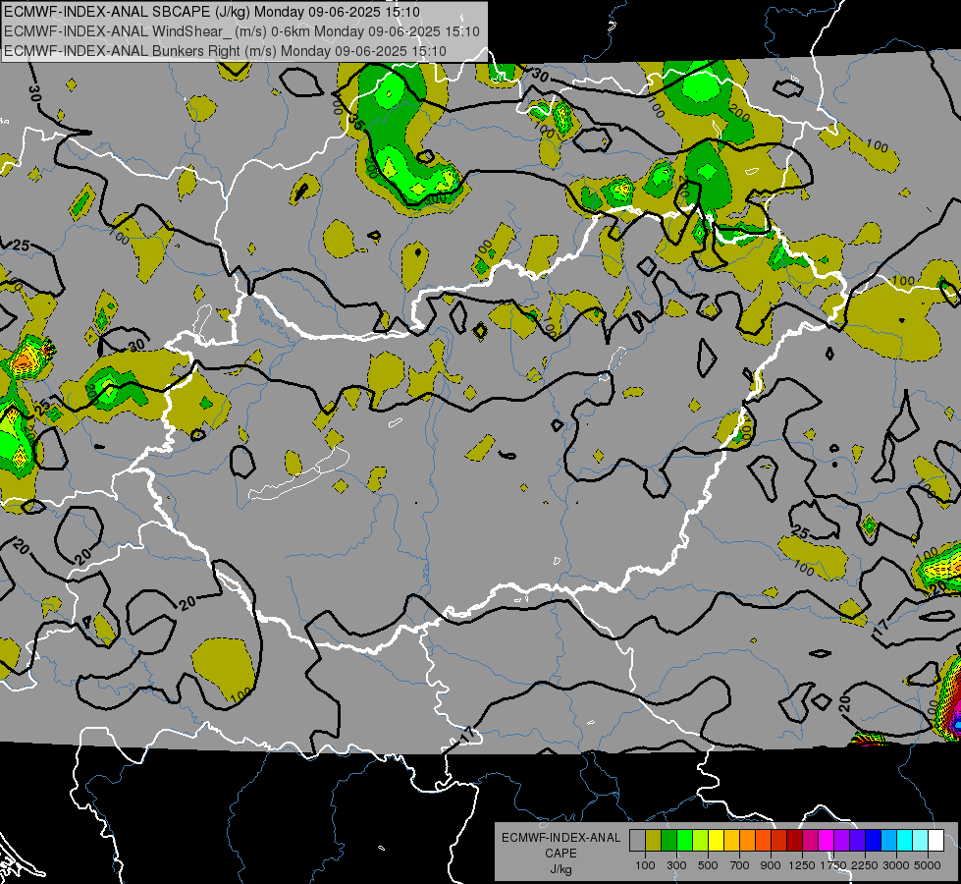
Task: Click the CAPE label in the legend
Action: (561, 854)
